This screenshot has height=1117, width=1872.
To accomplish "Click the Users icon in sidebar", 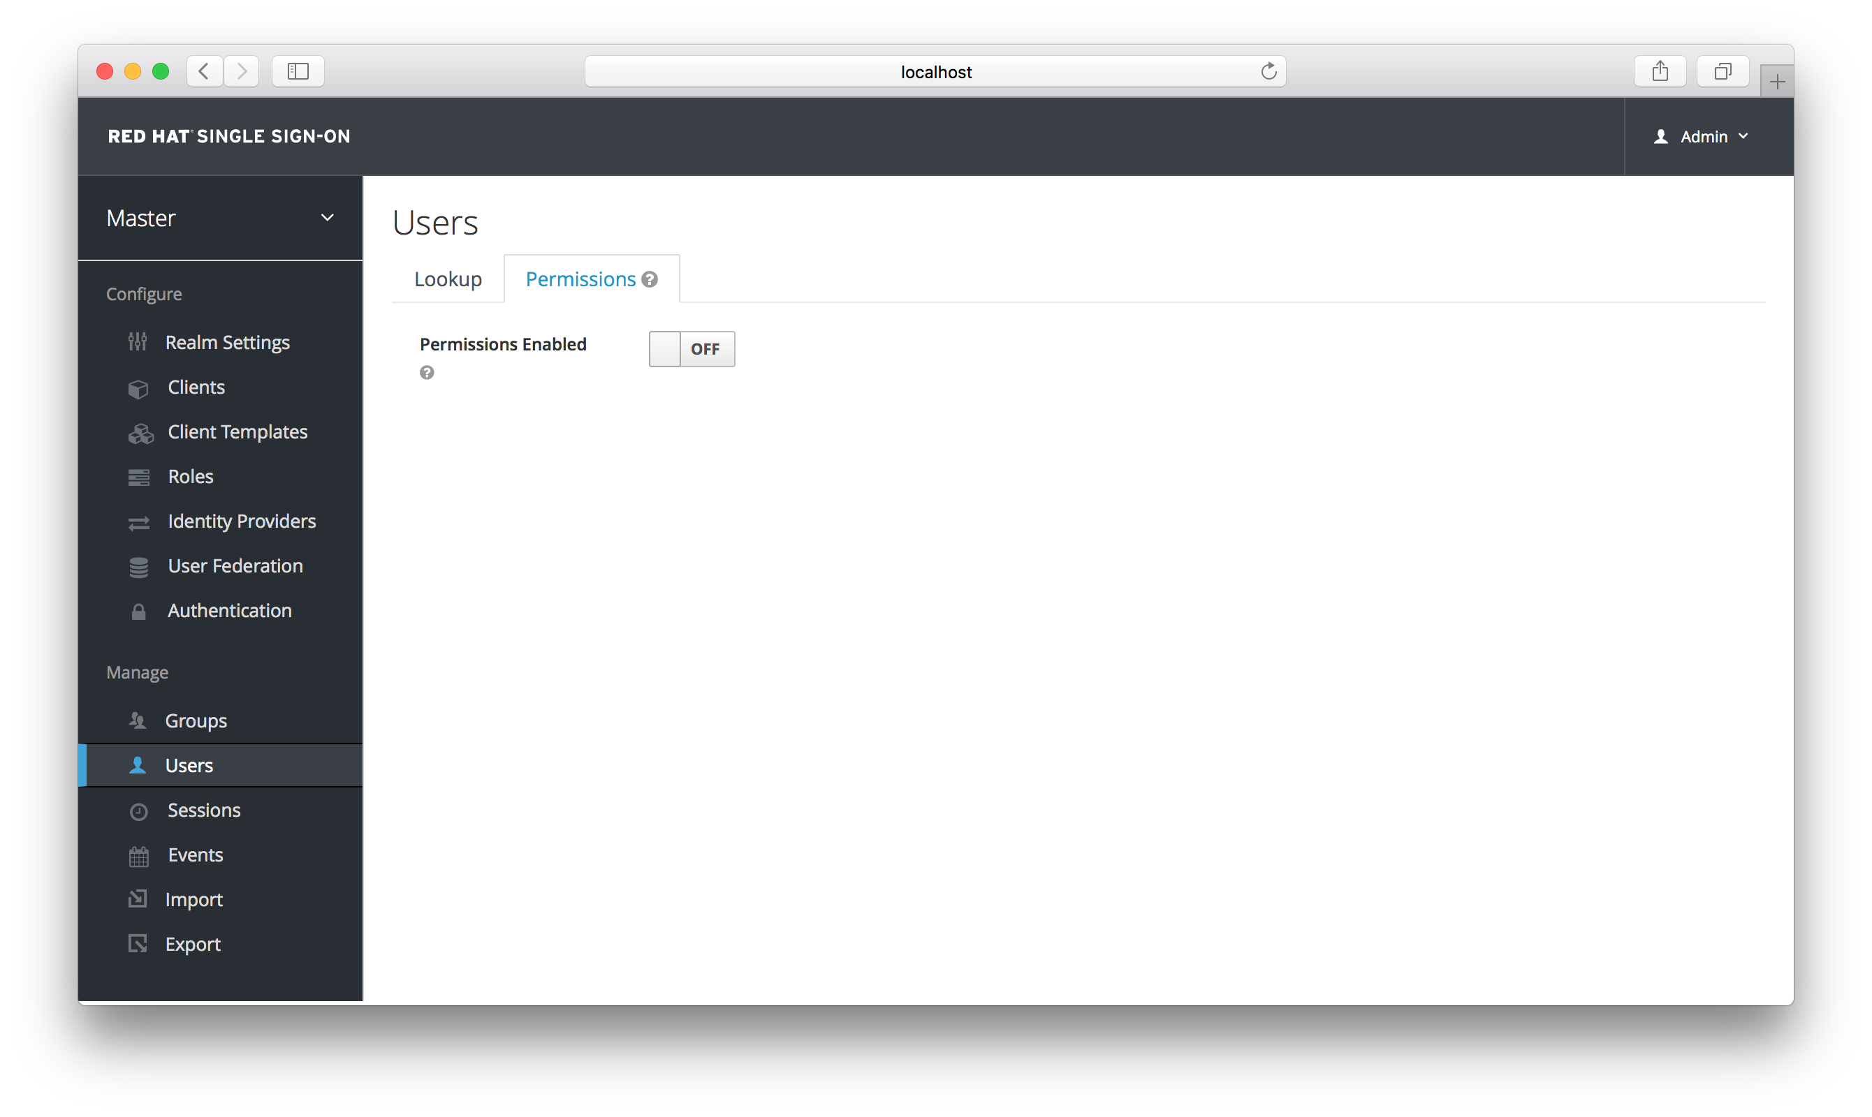I will tap(140, 764).
